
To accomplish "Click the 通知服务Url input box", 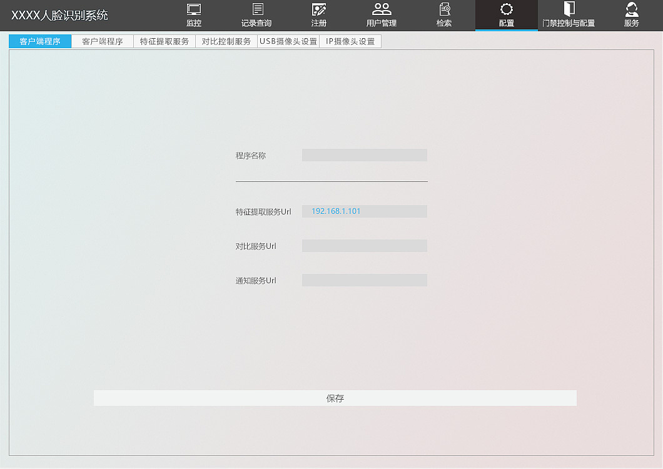I will coord(365,280).
